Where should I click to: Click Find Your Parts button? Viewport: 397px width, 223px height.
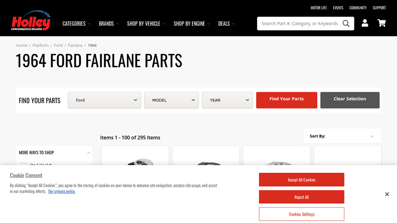[287, 100]
